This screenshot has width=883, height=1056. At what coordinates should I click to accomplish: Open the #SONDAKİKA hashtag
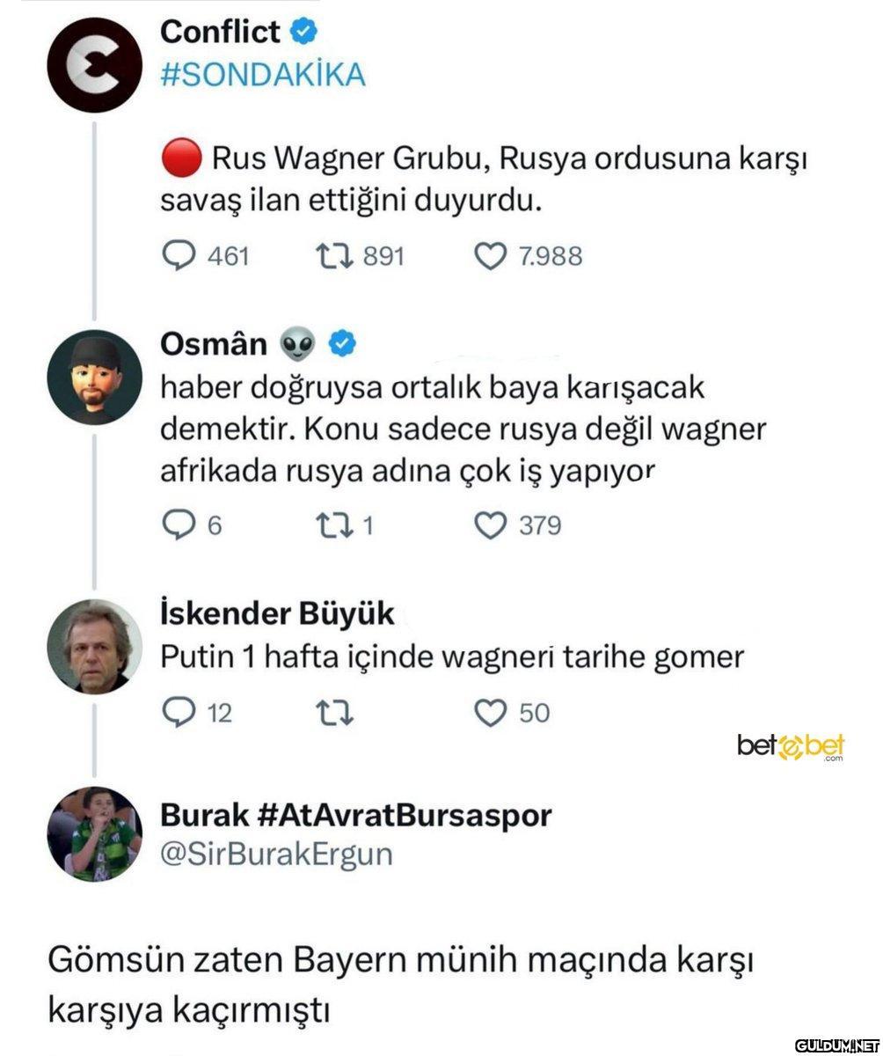point(263,75)
